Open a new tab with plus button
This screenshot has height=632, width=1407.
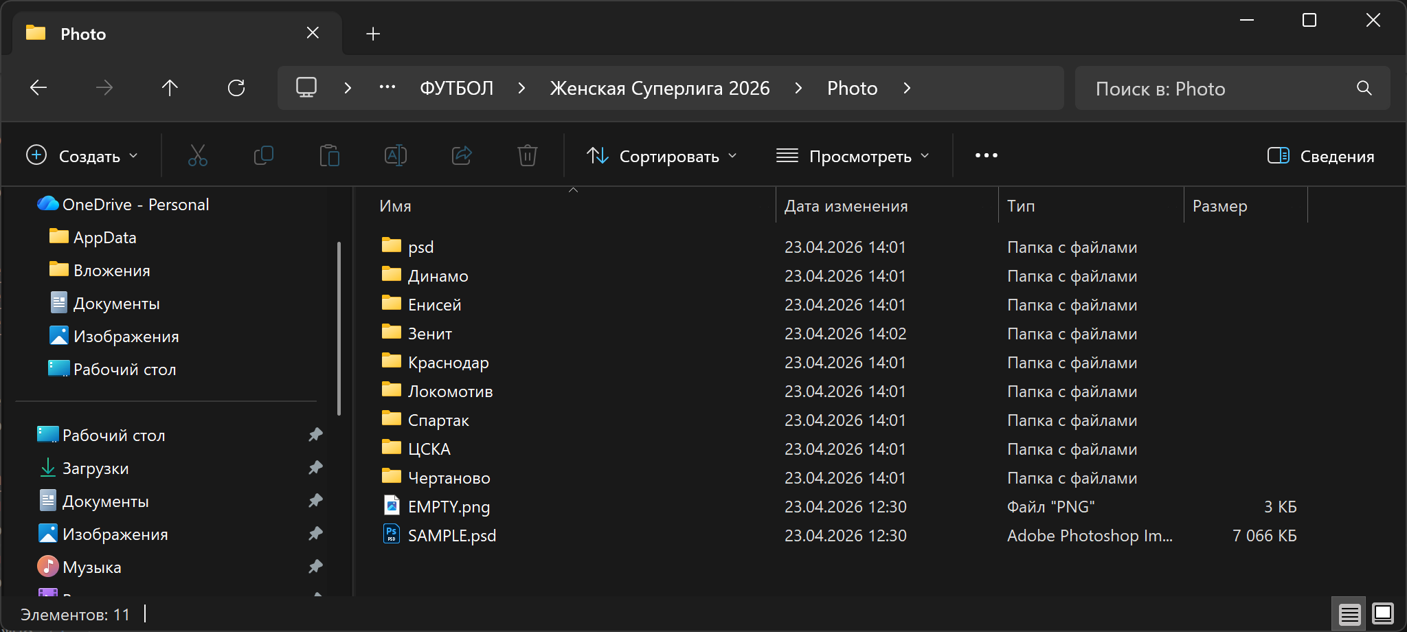click(x=373, y=34)
